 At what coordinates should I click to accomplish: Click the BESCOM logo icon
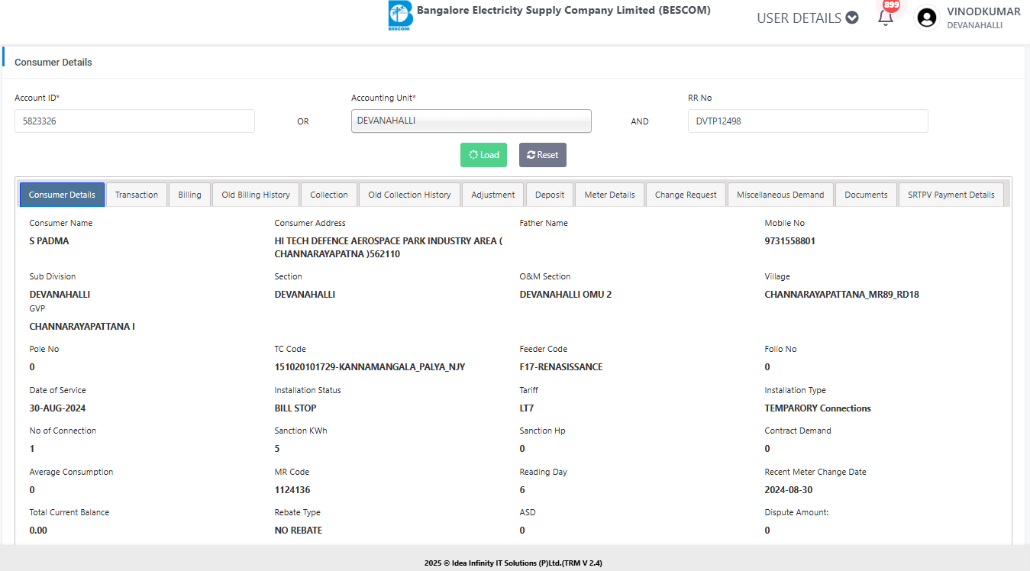point(400,16)
